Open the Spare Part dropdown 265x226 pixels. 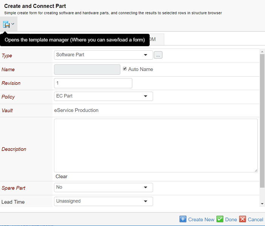tap(103, 187)
